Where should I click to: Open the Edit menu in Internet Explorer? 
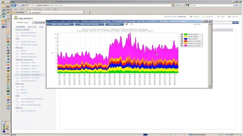click(x=22, y=9)
